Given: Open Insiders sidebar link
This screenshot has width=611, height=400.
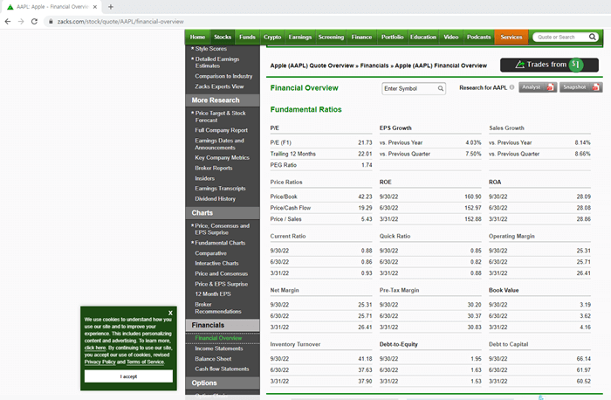Looking at the screenshot, I should (205, 178).
